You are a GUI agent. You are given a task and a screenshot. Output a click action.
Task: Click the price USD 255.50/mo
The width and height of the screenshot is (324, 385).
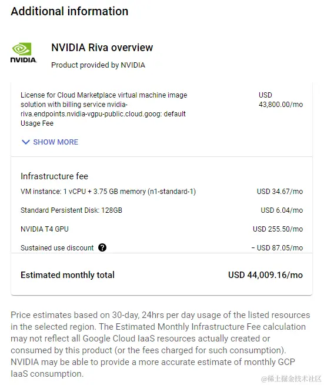tap(278, 229)
